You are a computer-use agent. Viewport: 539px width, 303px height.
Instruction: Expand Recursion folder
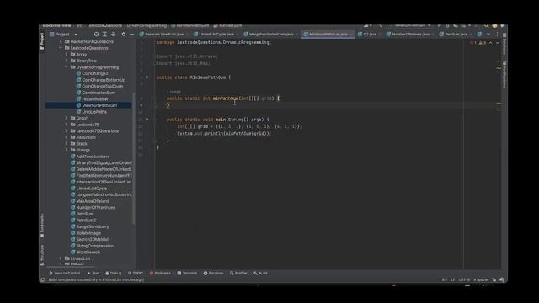coord(67,137)
